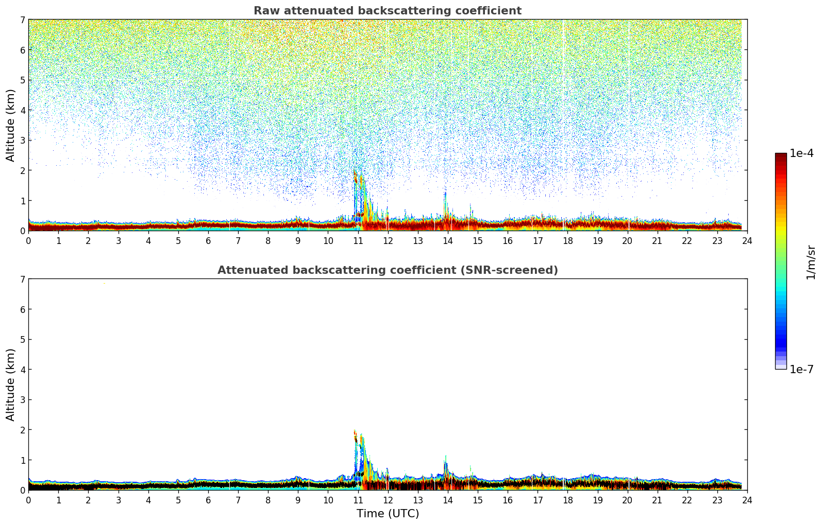Click hour tick '18' under the bottom plot
This screenshot has height=525, width=822.
567,500
